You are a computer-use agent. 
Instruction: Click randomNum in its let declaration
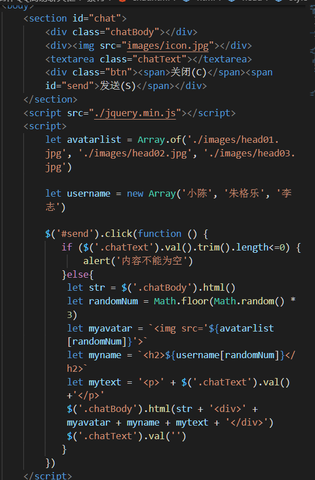tap(113, 301)
